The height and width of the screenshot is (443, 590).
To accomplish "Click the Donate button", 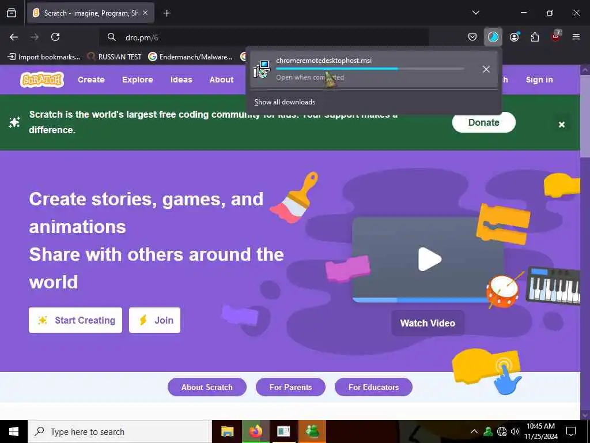I will (x=483, y=122).
